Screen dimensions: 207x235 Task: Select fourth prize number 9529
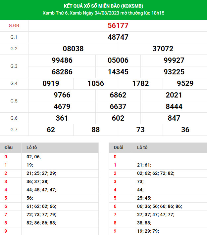pyautogui.click(x=185, y=84)
